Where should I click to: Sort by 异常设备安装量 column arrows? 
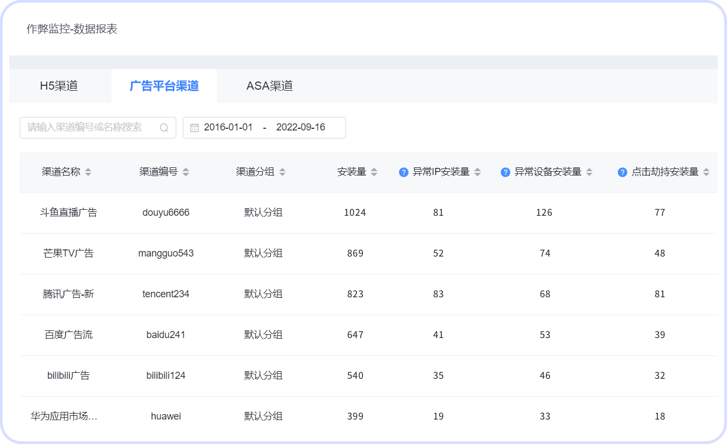pyautogui.click(x=589, y=172)
